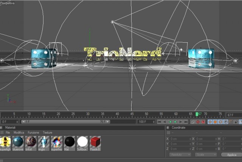Click the preview range slider bar 1 F–76 F
This screenshot has width=242, height=162.
coord(65,122)
